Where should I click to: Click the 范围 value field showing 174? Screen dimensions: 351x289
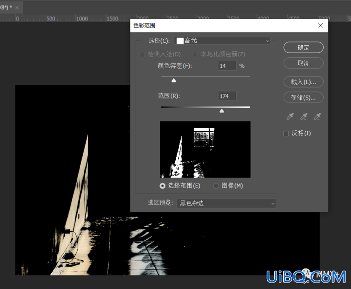(227, 96)
